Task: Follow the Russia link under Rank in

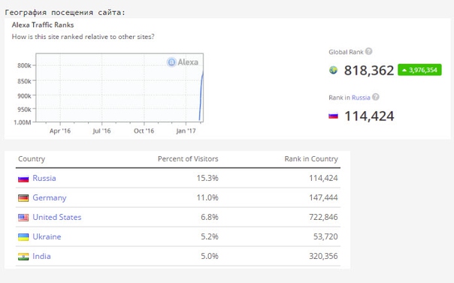Action: click(x=361, y=98)
